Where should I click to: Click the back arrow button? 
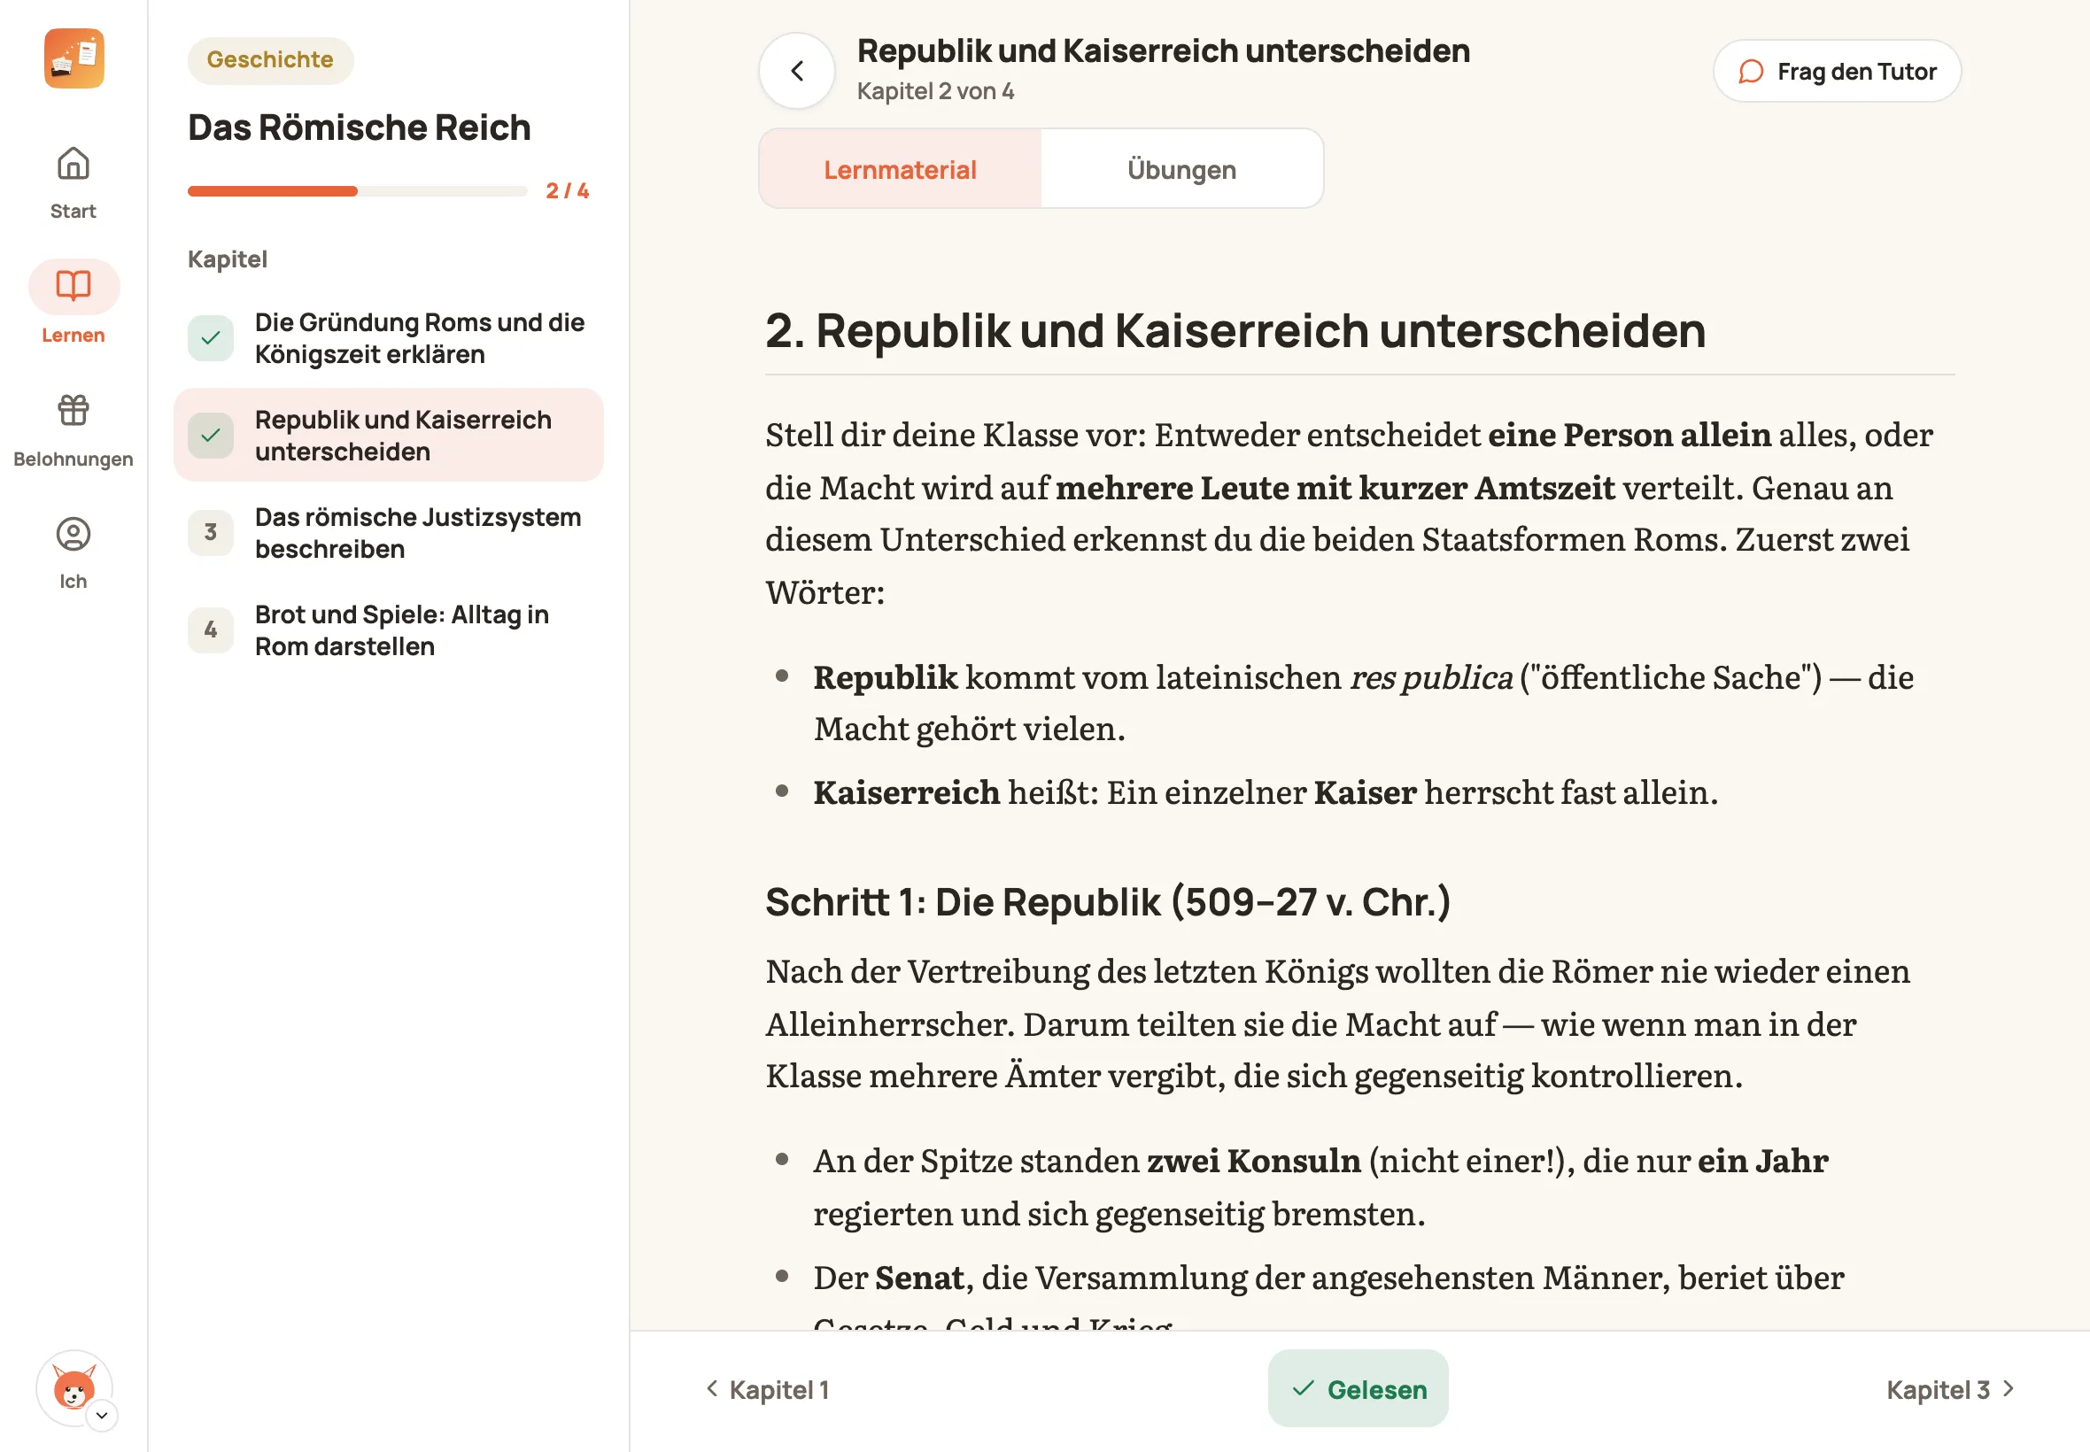(797, 71)
